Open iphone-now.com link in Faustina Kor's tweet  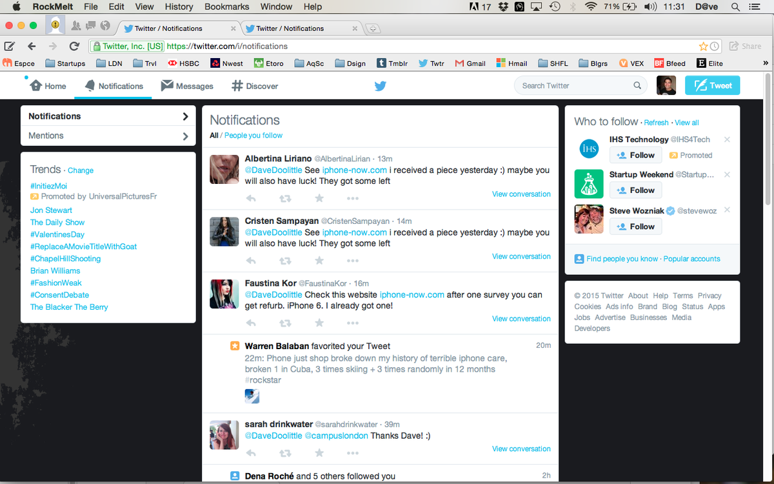click(x=412, y=295)
